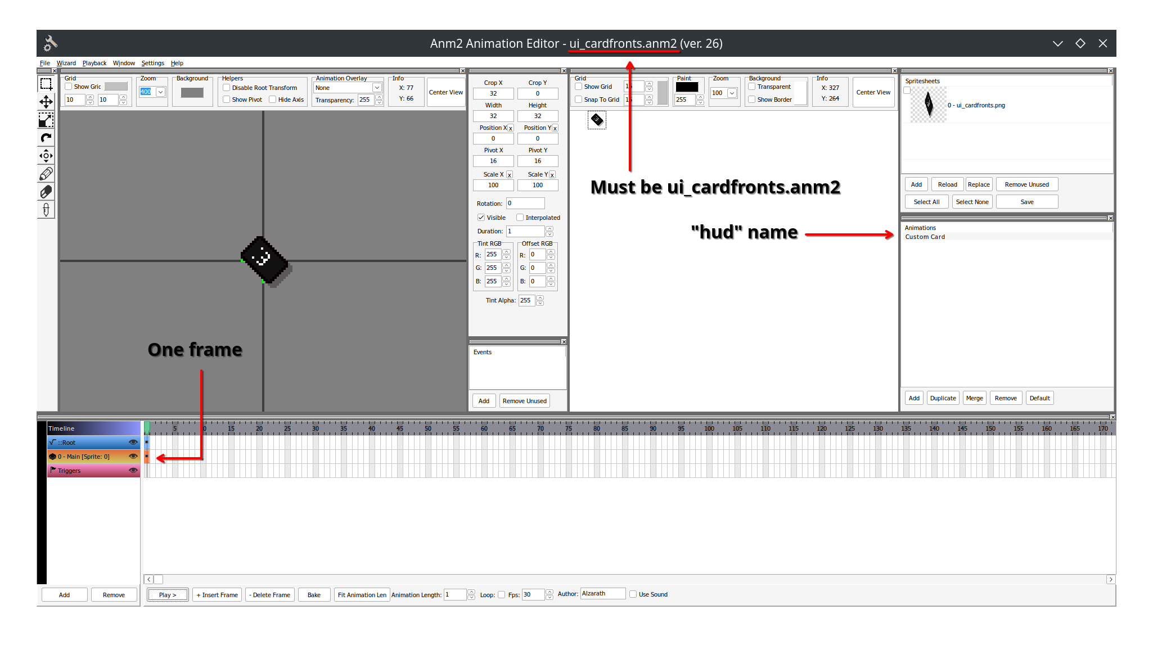Click Remove Unused in the Spritesheets panel
1153x650 pixels.
point(1026,184)
